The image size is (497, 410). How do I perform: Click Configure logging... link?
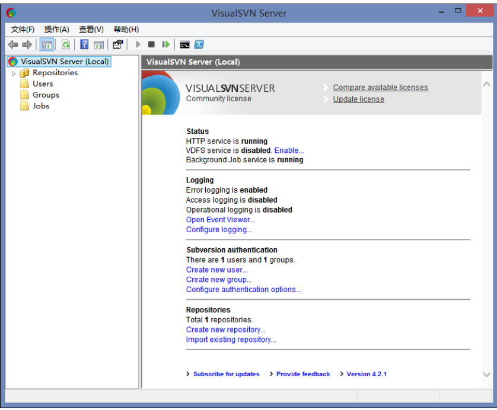219,229
